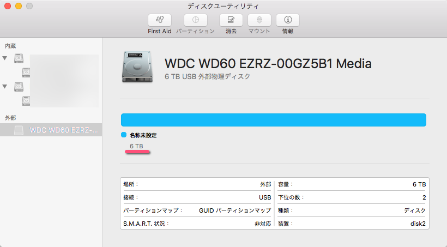This screenshot has height=247, width=447.
Task: Click the パーティションマップ field label
Action: click(153, 210)
